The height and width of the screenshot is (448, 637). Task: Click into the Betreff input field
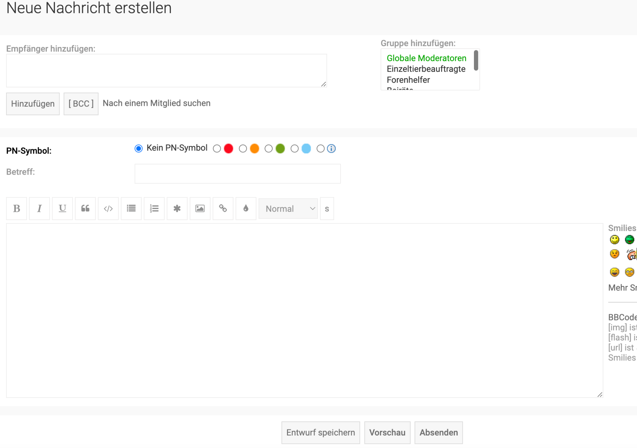pyautogui.click(x=237, y=174)
